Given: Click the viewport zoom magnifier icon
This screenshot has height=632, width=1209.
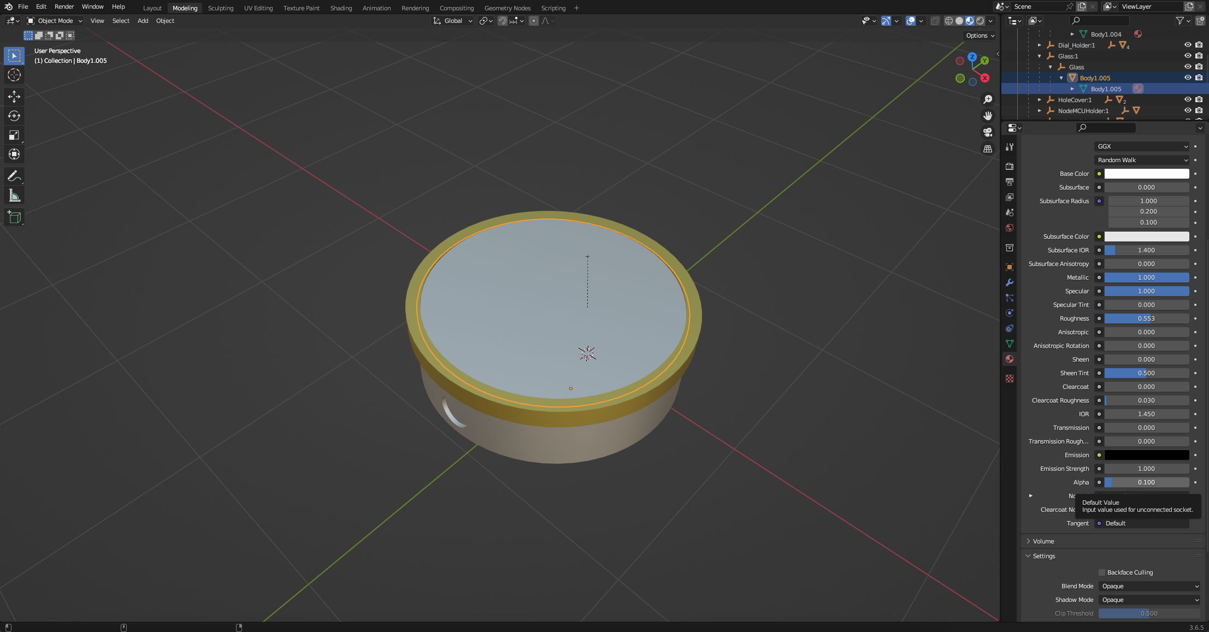Looking at the screenshot, I should click(x=988, y=99).
